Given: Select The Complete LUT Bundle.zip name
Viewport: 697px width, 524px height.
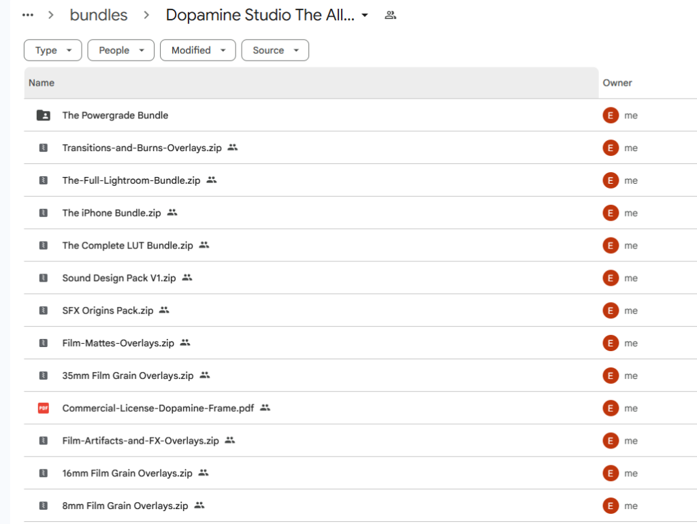Looking at the screenshot, I should tap(127, 246).
